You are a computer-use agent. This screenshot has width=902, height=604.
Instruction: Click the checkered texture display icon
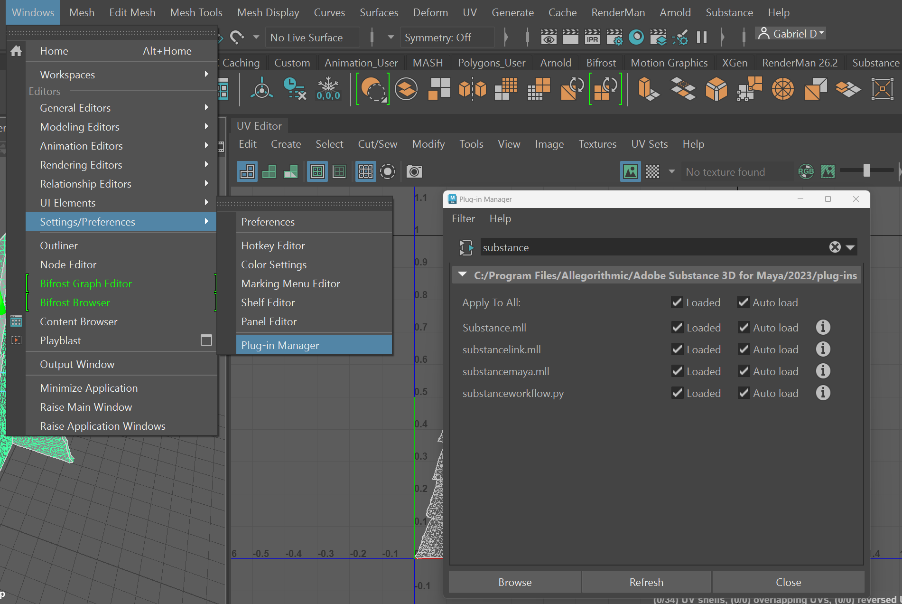click(652, 171)
